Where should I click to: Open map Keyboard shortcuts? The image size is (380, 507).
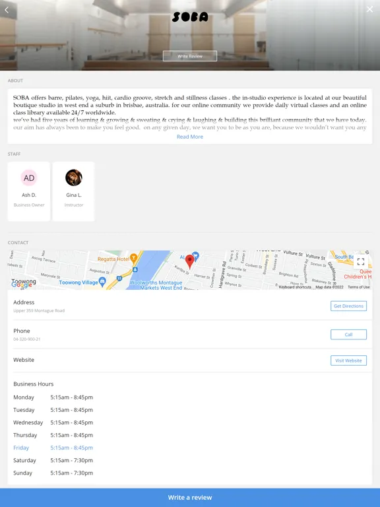[295, 287]
